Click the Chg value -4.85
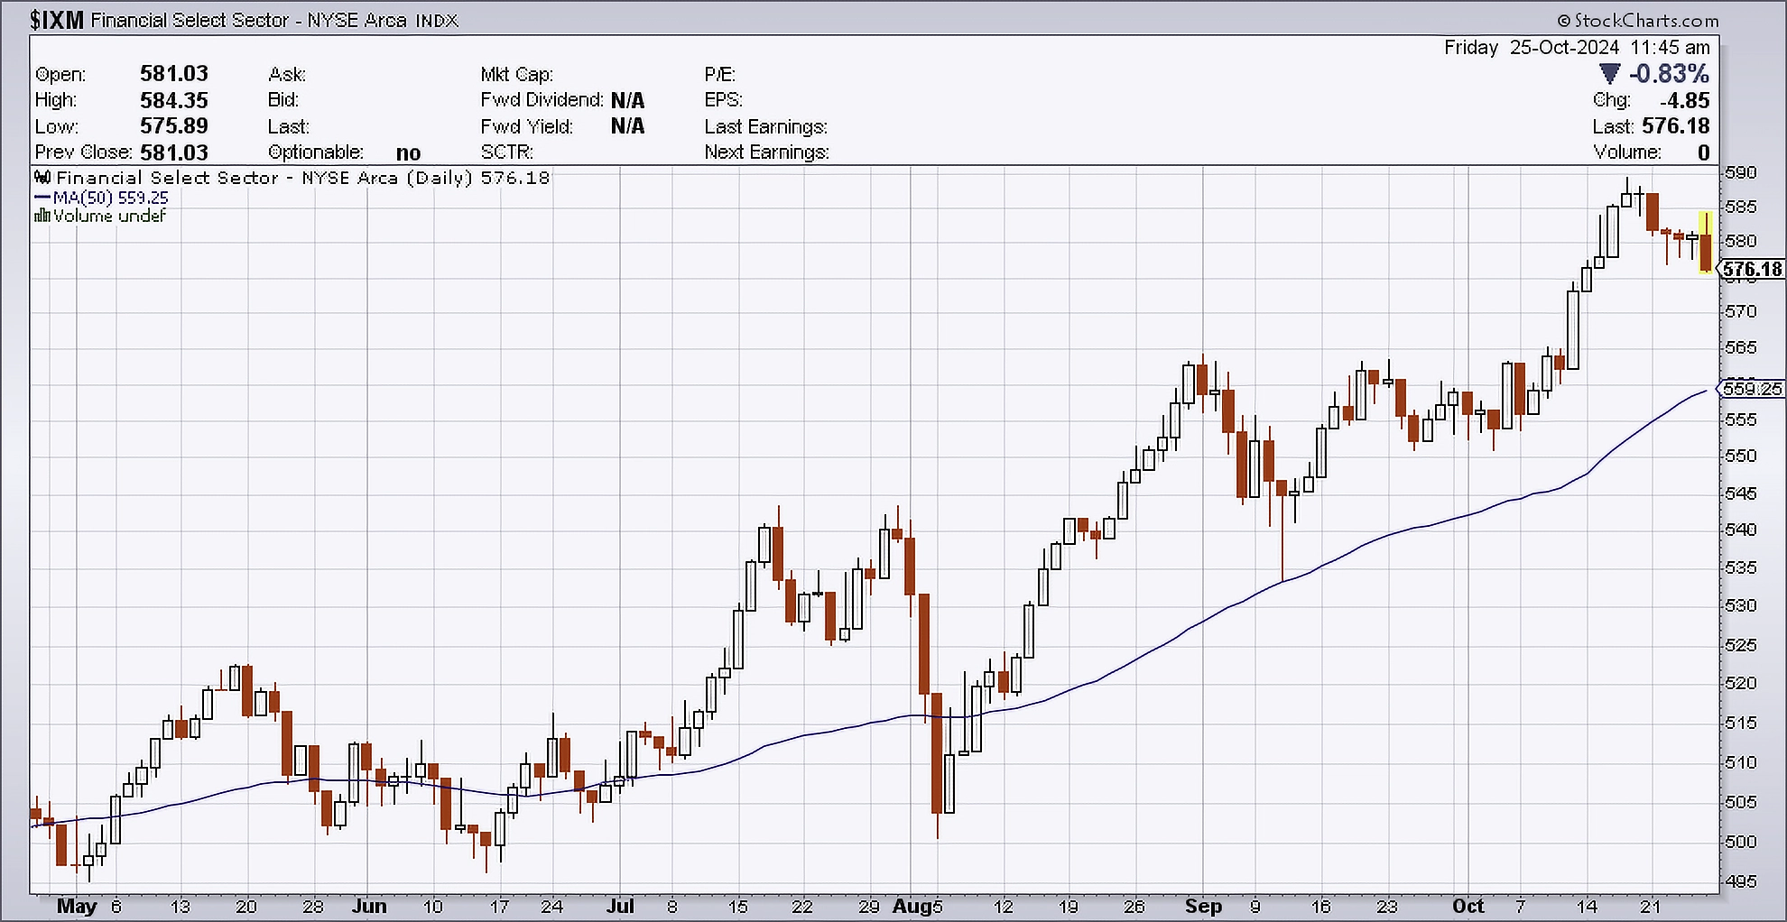 [1684, 100]
